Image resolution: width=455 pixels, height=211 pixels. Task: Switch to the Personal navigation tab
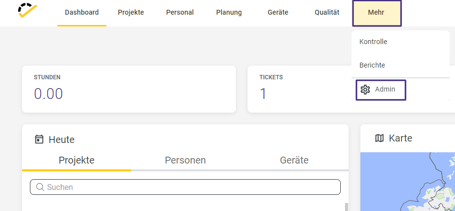[x=180, y=13]
